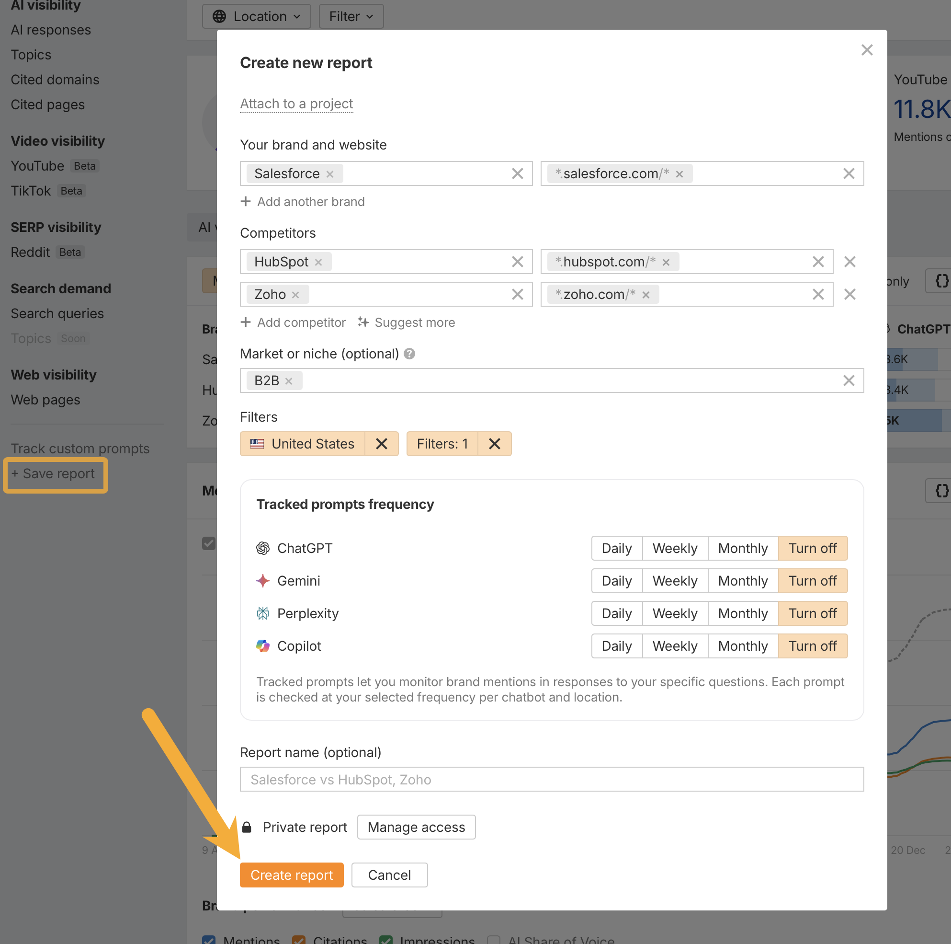The width and height of the screenshot is (951, 944).
Task: Set Perplexity frequency to Daily
Action: click(616, 613)
